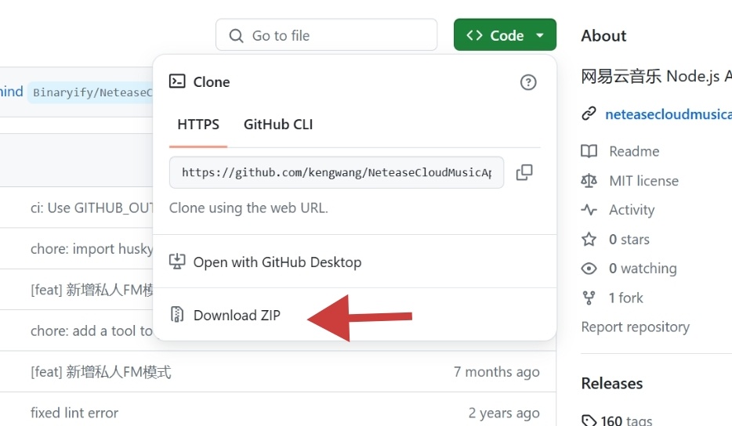The height and width of the screenshot is (426, 732).
Task: Select Open with GitHub Desktop
Action: point(277,262)
